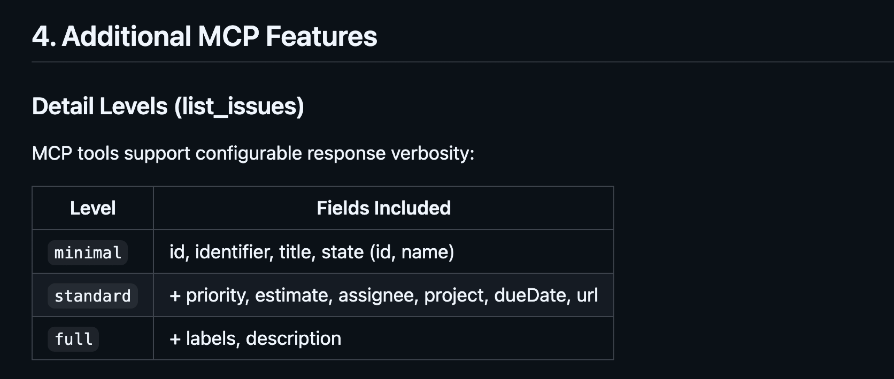Click the "Detail Levels" subheading text
This screenshot has width=894, height=379.
pos(100,106)
